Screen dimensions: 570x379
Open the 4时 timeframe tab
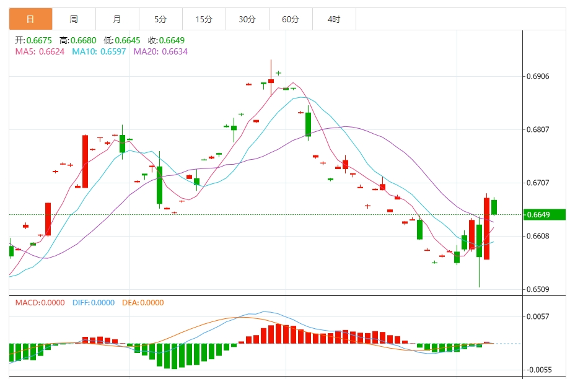tap(334, 19)
